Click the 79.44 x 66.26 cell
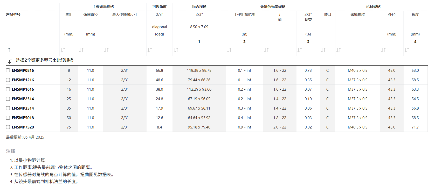The image size is (428, 186). coord(199,80)
